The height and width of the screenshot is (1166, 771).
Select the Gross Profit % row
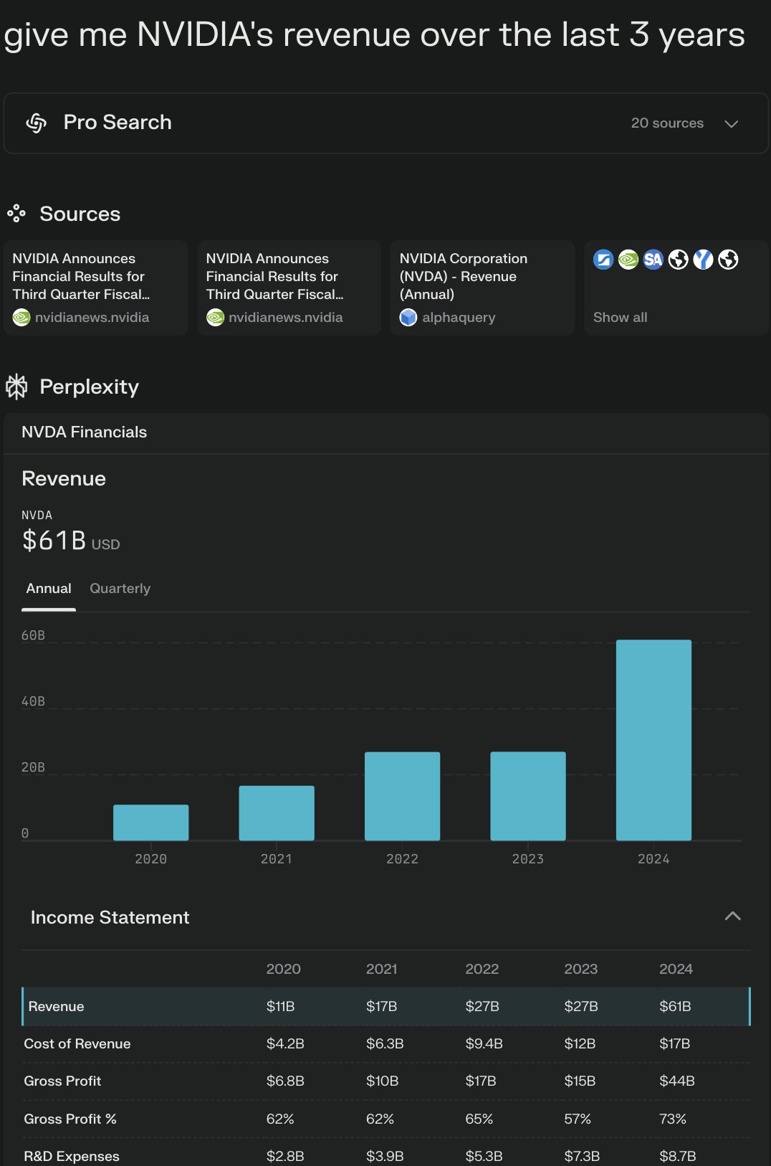pyautogui.click(x=386, y=1119)
